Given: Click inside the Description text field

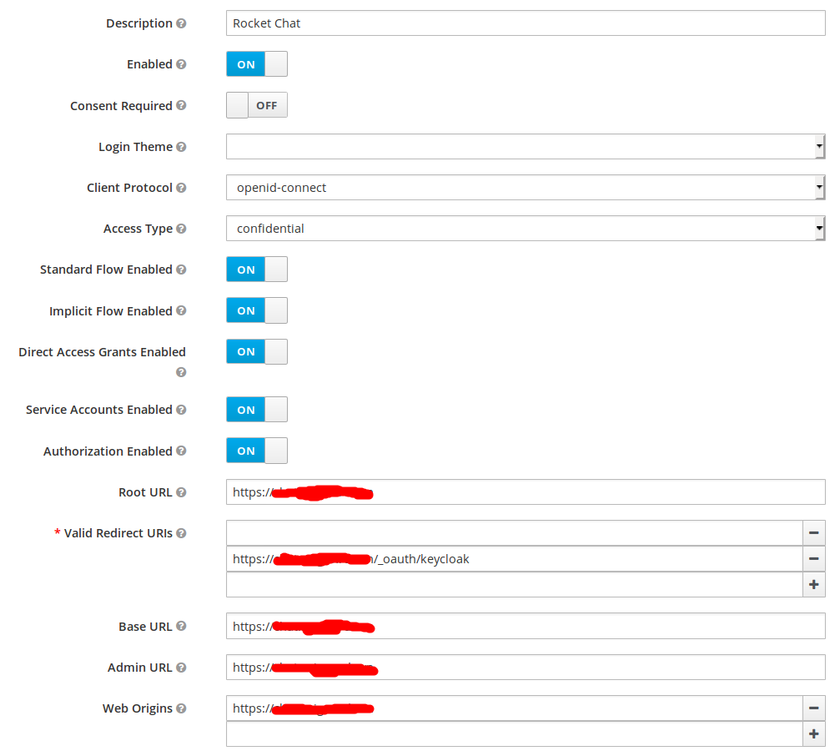Looking at the screenshot, I should 526,23.
